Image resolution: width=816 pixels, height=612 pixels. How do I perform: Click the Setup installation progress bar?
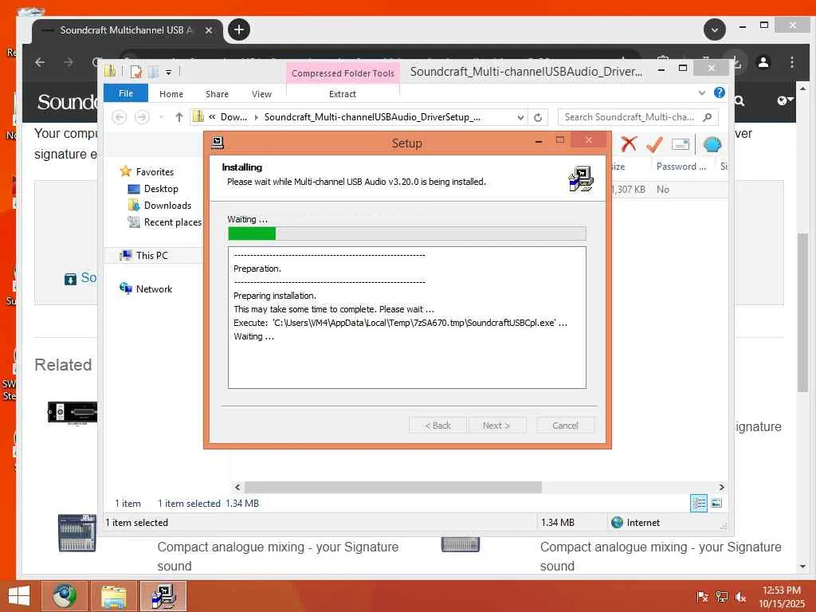tap(407, 233)
